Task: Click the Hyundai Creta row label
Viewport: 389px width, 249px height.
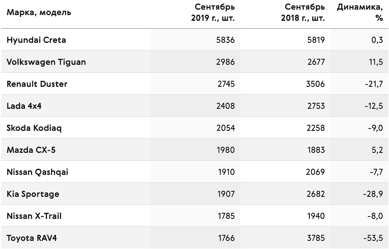Action: coord(36,40)
